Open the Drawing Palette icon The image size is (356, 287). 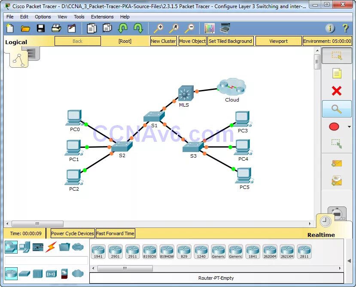coord(209,29)
